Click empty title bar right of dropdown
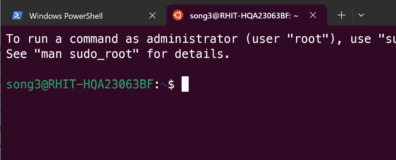Screen dimensions: 396x160 pyautogui.click(x=381, y=15)
